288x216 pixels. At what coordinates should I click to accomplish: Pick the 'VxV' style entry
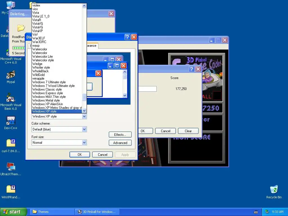(x=57, y=35)
